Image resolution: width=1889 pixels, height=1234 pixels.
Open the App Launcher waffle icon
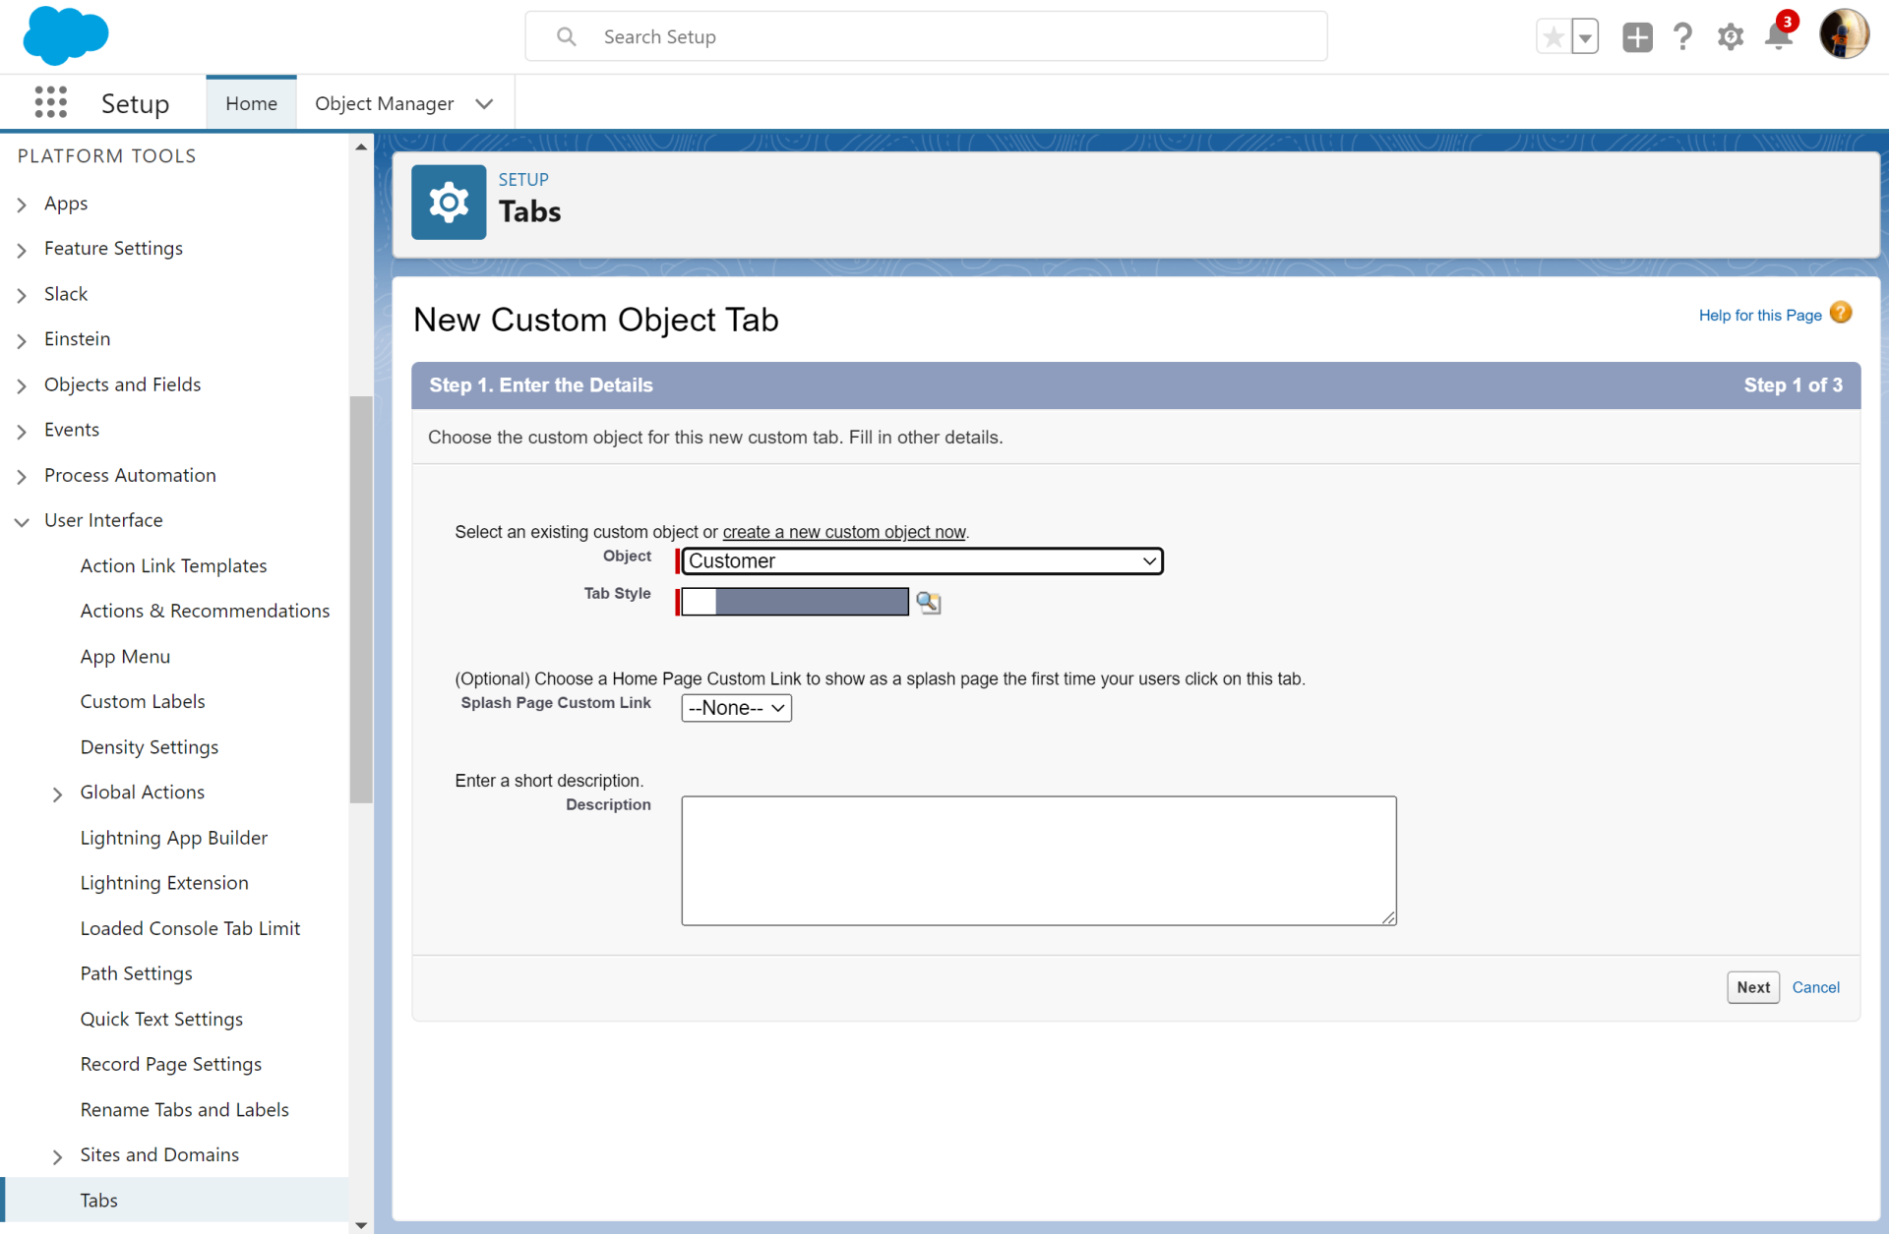click(x=50, y=102)
